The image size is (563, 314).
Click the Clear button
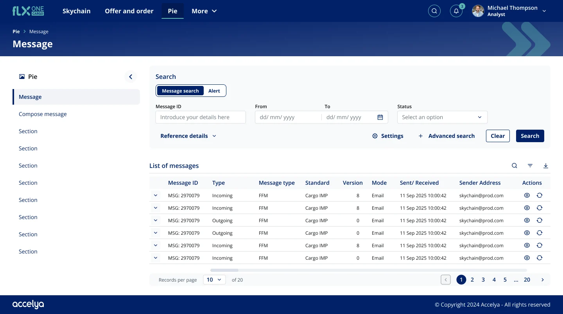pyautogui.click(x=498, y=136)
